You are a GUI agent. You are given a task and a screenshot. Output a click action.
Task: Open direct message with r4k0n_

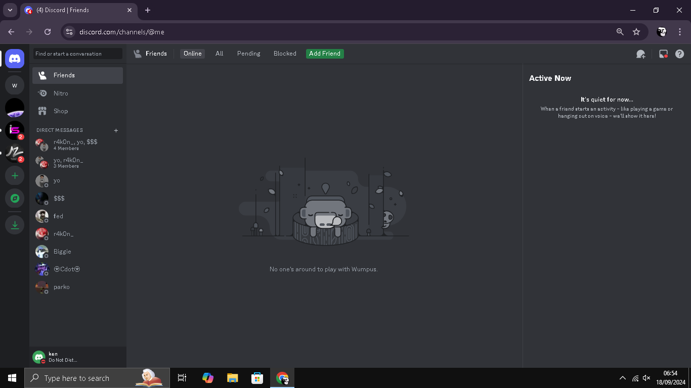(77, 233)
